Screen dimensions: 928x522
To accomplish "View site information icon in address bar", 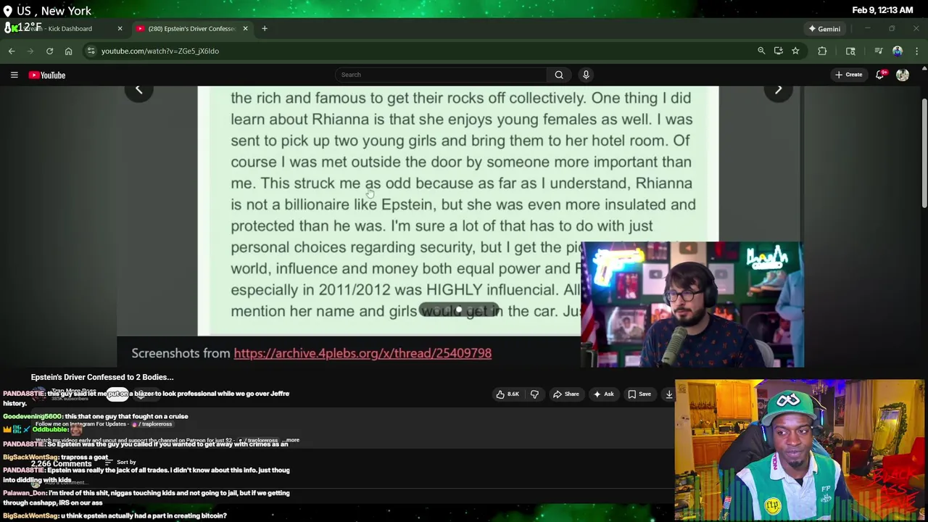I will 91,51.
